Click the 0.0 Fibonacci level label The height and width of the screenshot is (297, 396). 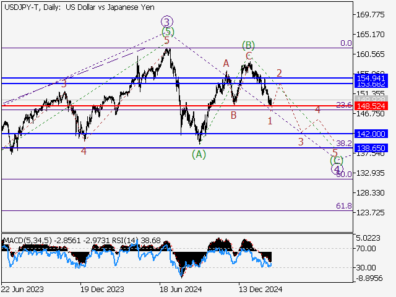tap(346, 44)
